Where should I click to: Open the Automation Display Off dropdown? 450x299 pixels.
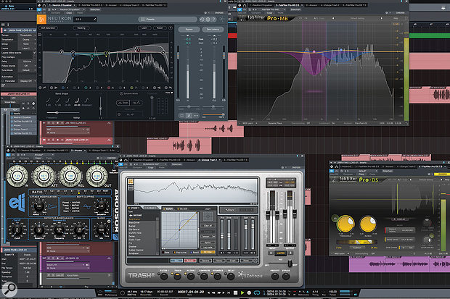coord(28,81)
